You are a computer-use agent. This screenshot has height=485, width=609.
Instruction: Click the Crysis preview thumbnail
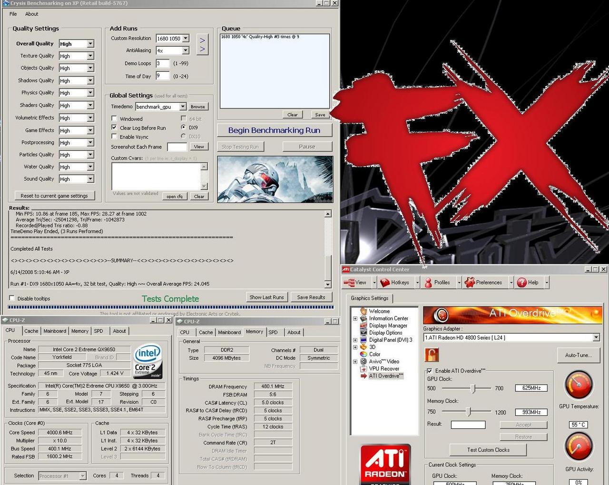(x=275, y=179)
